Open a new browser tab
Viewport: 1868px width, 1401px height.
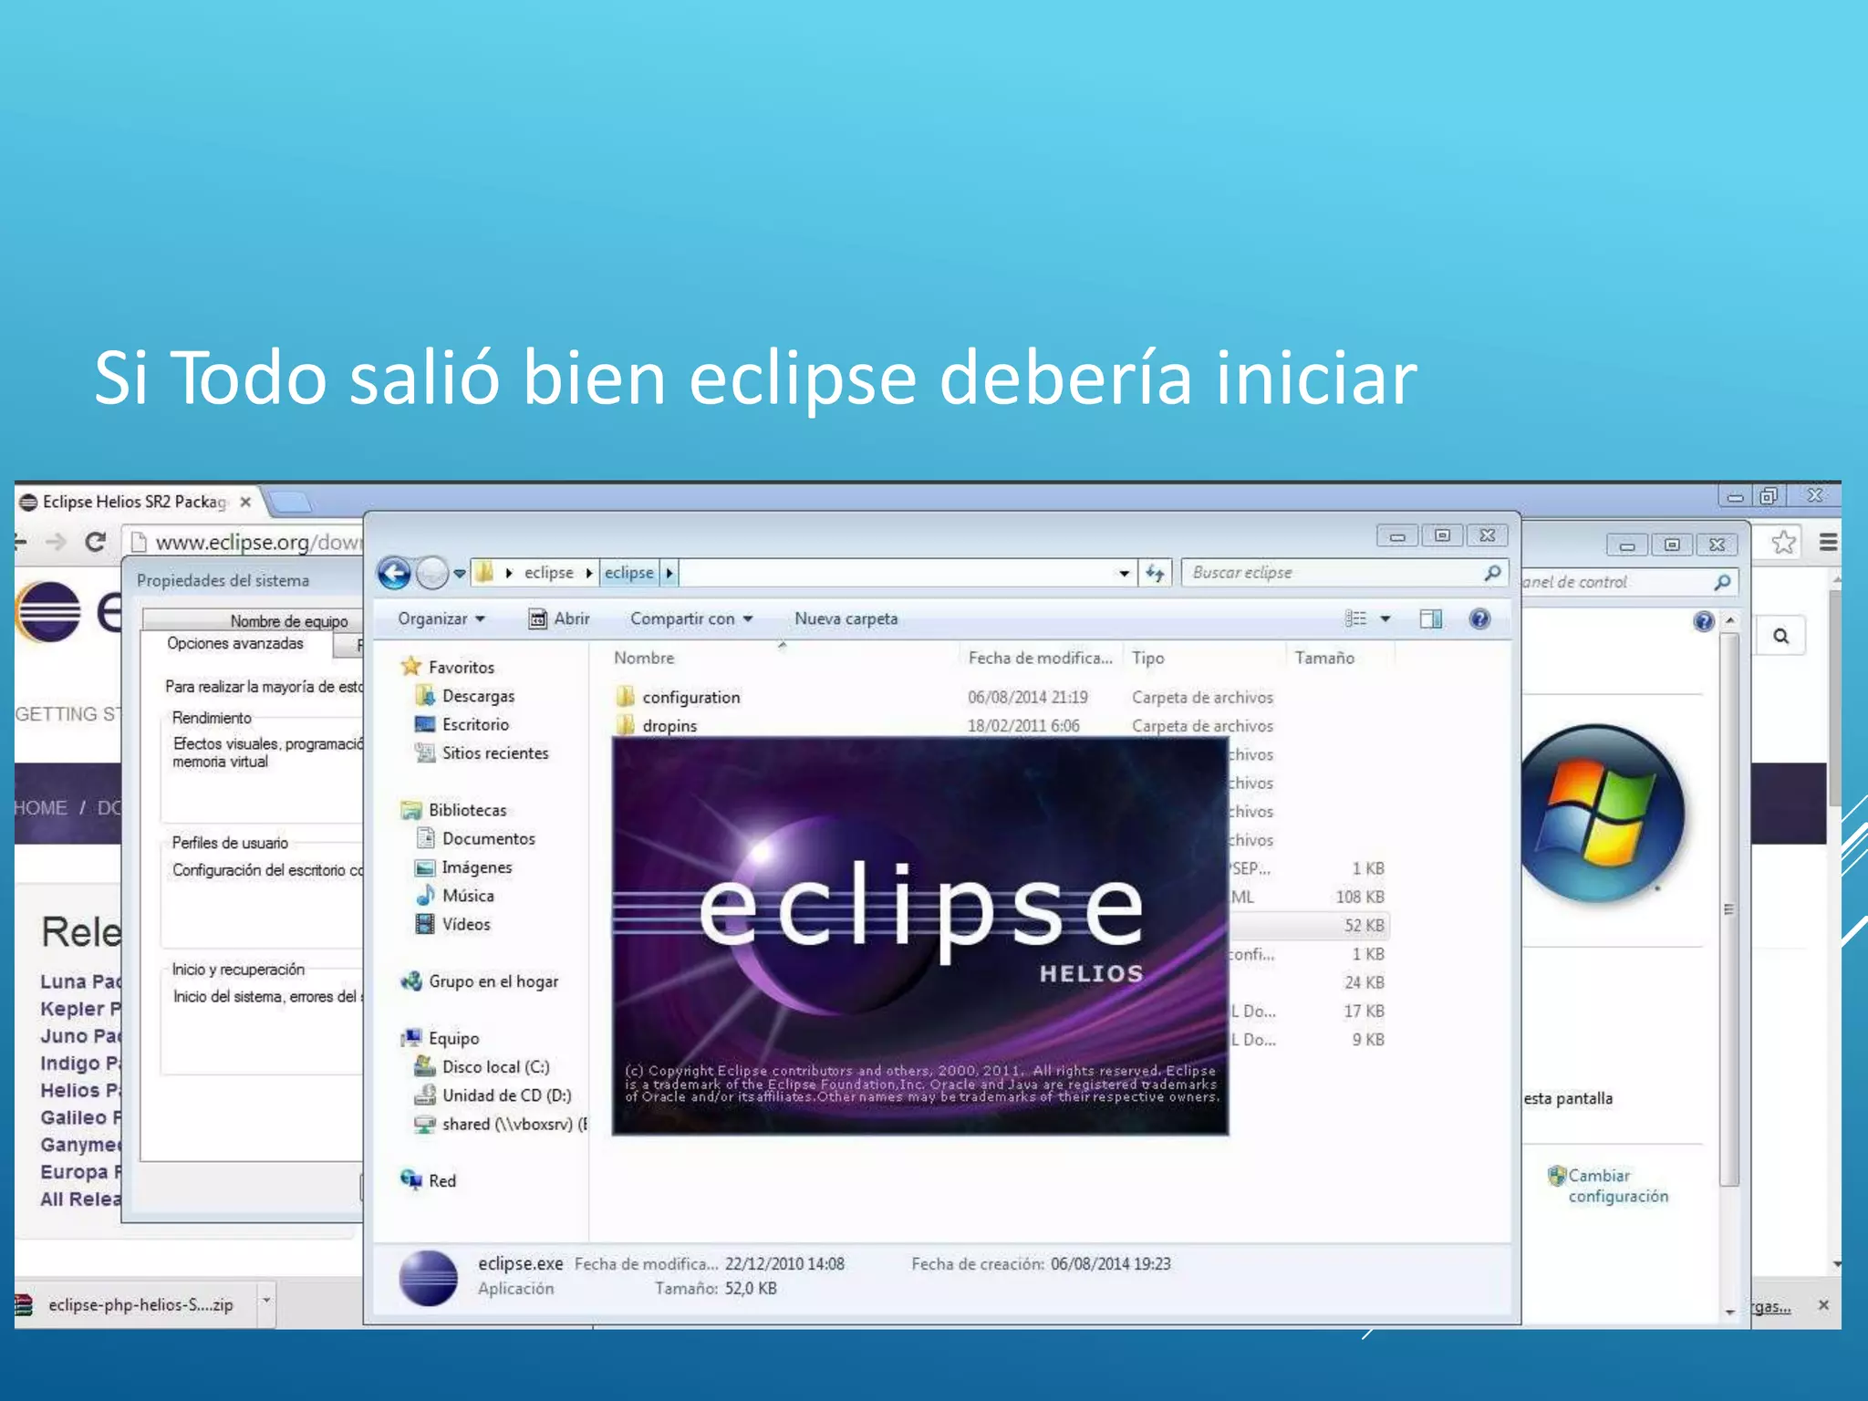tap(292, 502)
